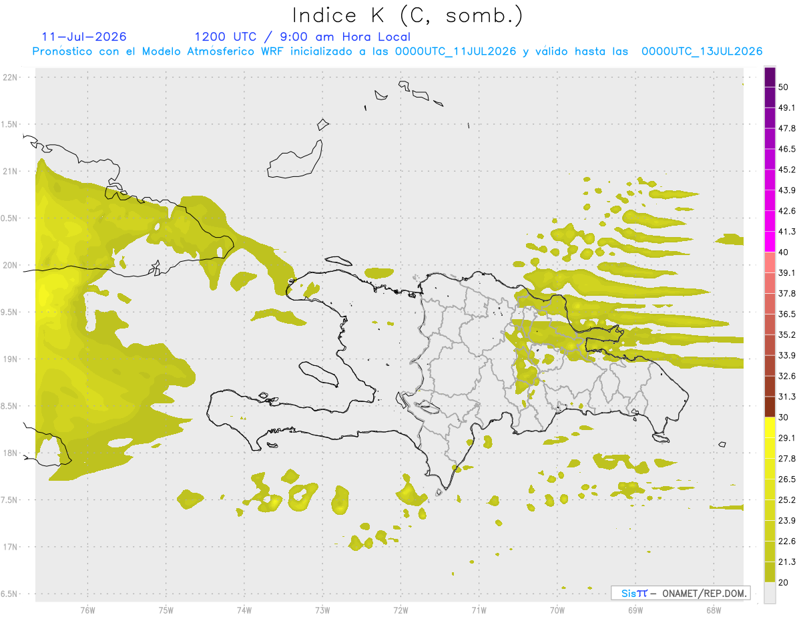
Task: Select the date text "11-Jul-2026"
Action: pos(84,37)
